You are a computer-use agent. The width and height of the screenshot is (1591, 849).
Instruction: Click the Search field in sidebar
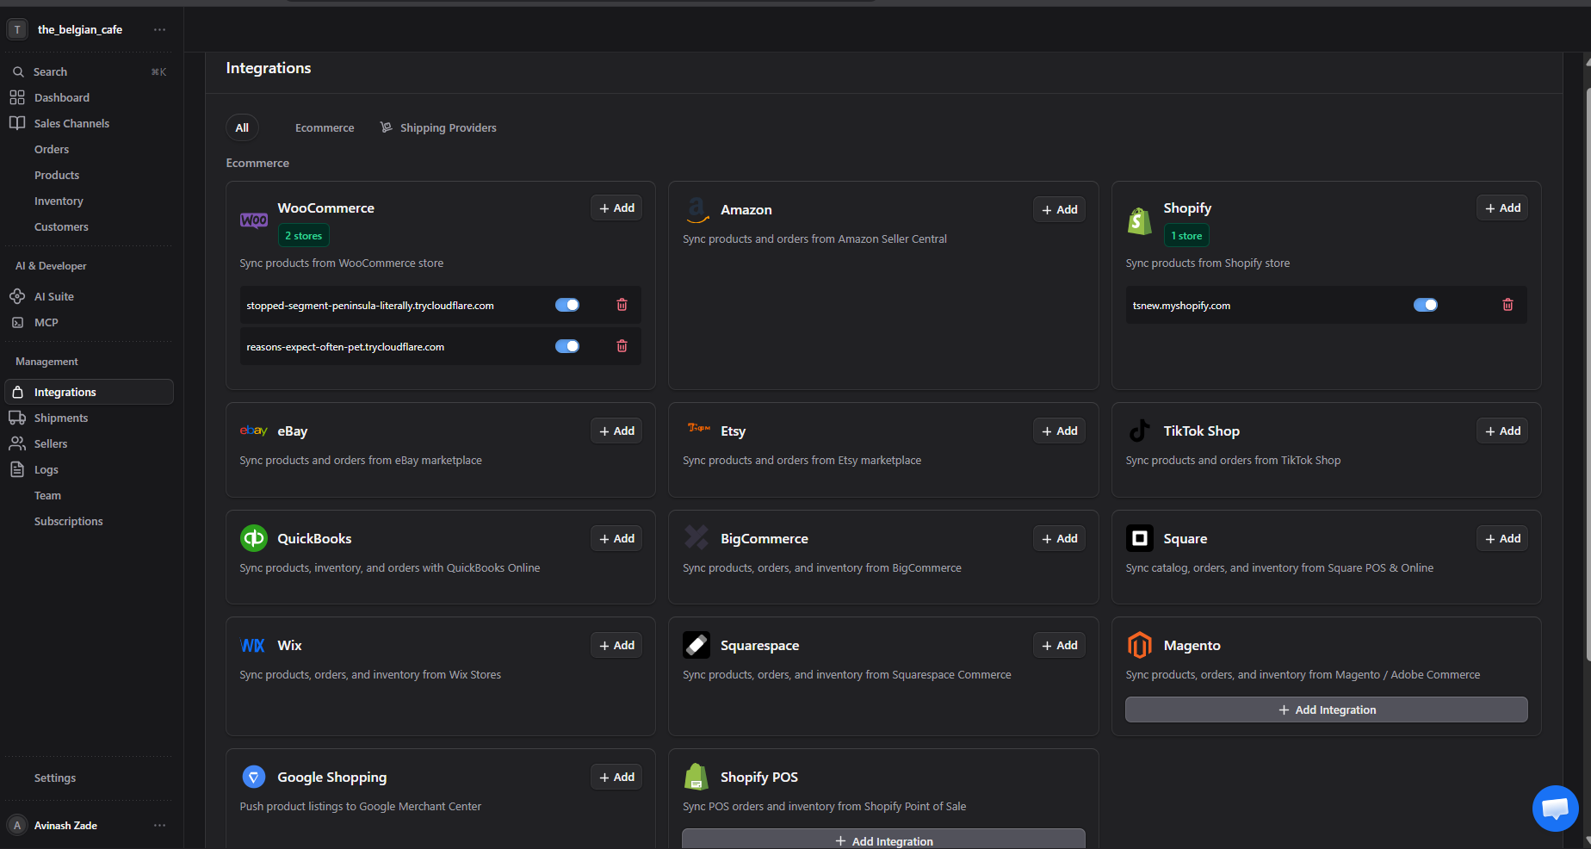coord(86,71)
